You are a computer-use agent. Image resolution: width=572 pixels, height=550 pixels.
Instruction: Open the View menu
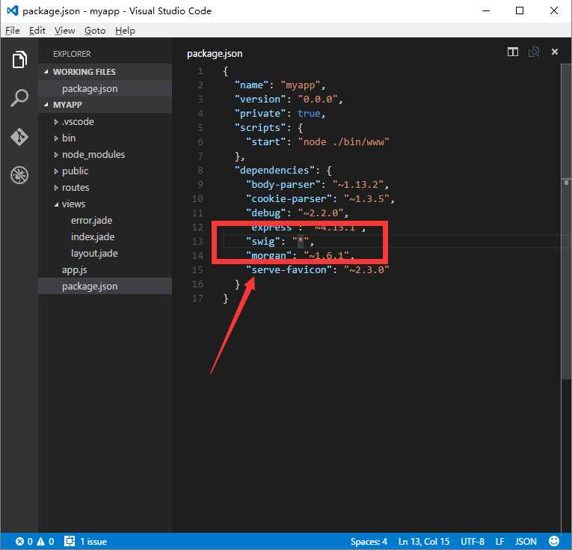[x=64, y=31]
